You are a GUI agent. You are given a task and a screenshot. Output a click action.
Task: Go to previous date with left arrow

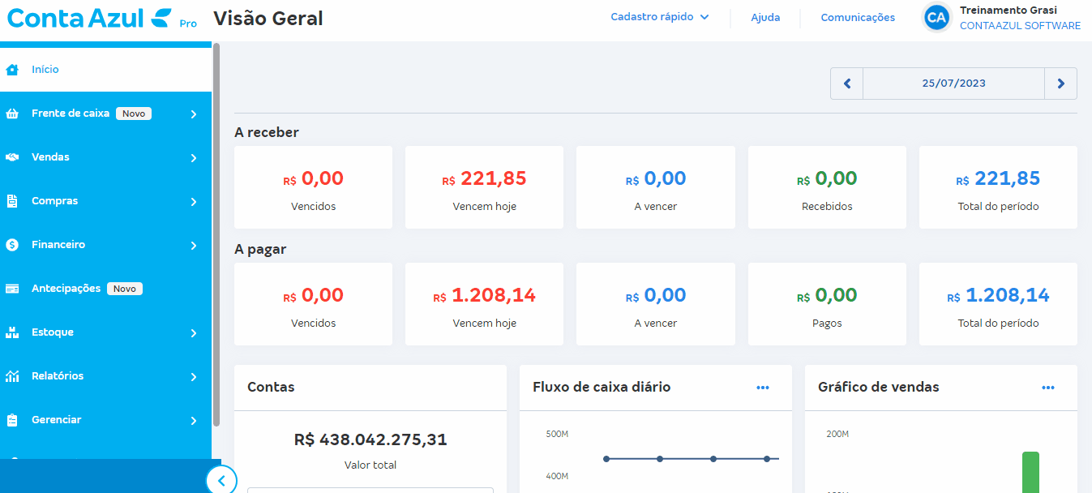pyautogui.click(x=847, y=84)
